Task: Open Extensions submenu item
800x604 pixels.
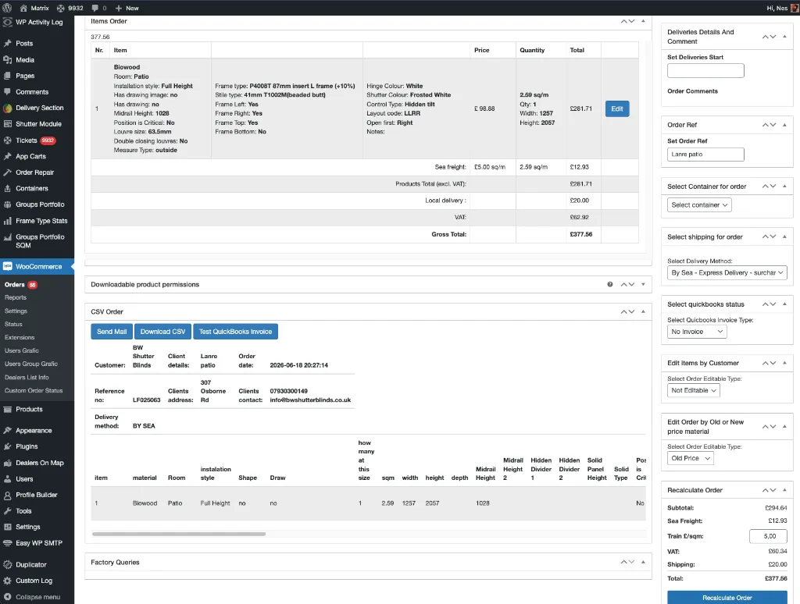Action: (20, 337)
